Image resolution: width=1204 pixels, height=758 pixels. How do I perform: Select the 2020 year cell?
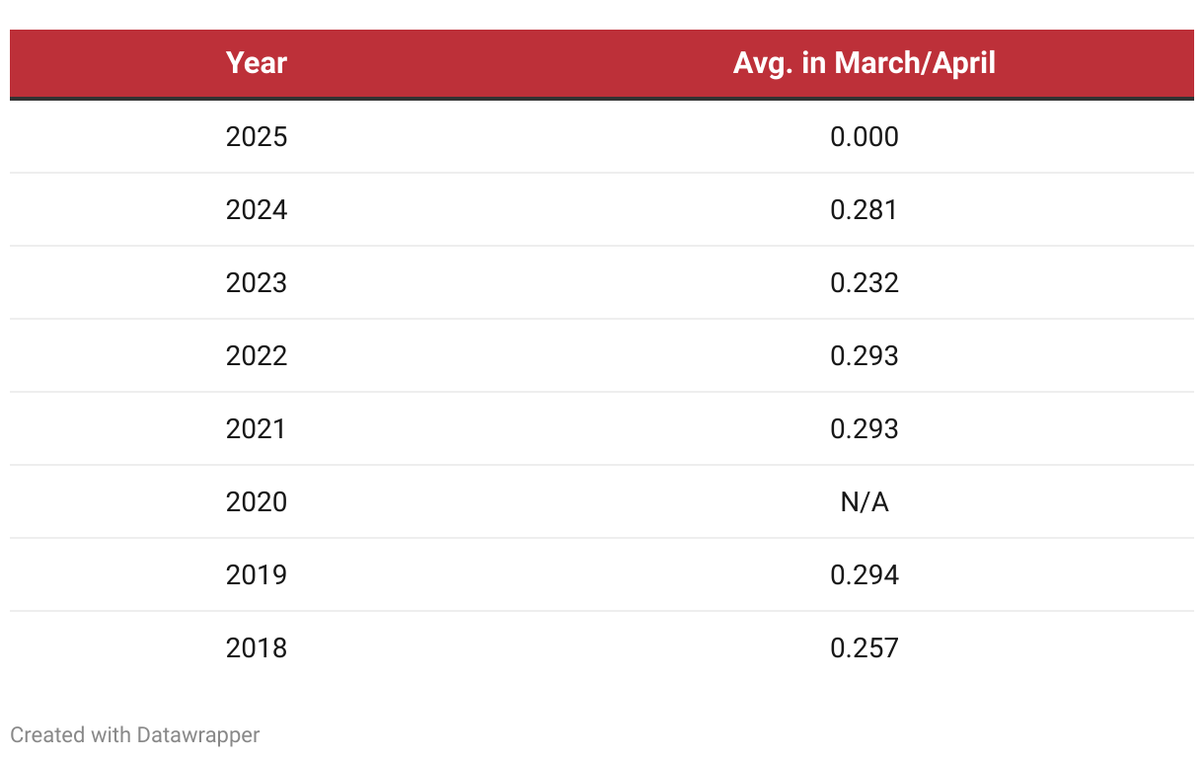pos(257,501)
